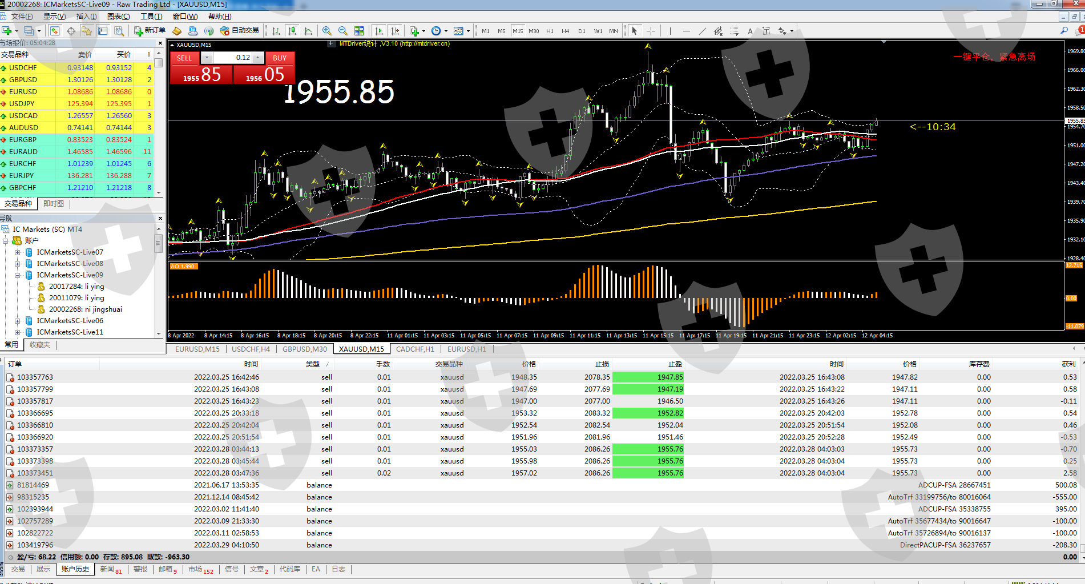Screen dimensions: 1085x584
Task: Click the 新订单 new order button
Action: point(150,31)
